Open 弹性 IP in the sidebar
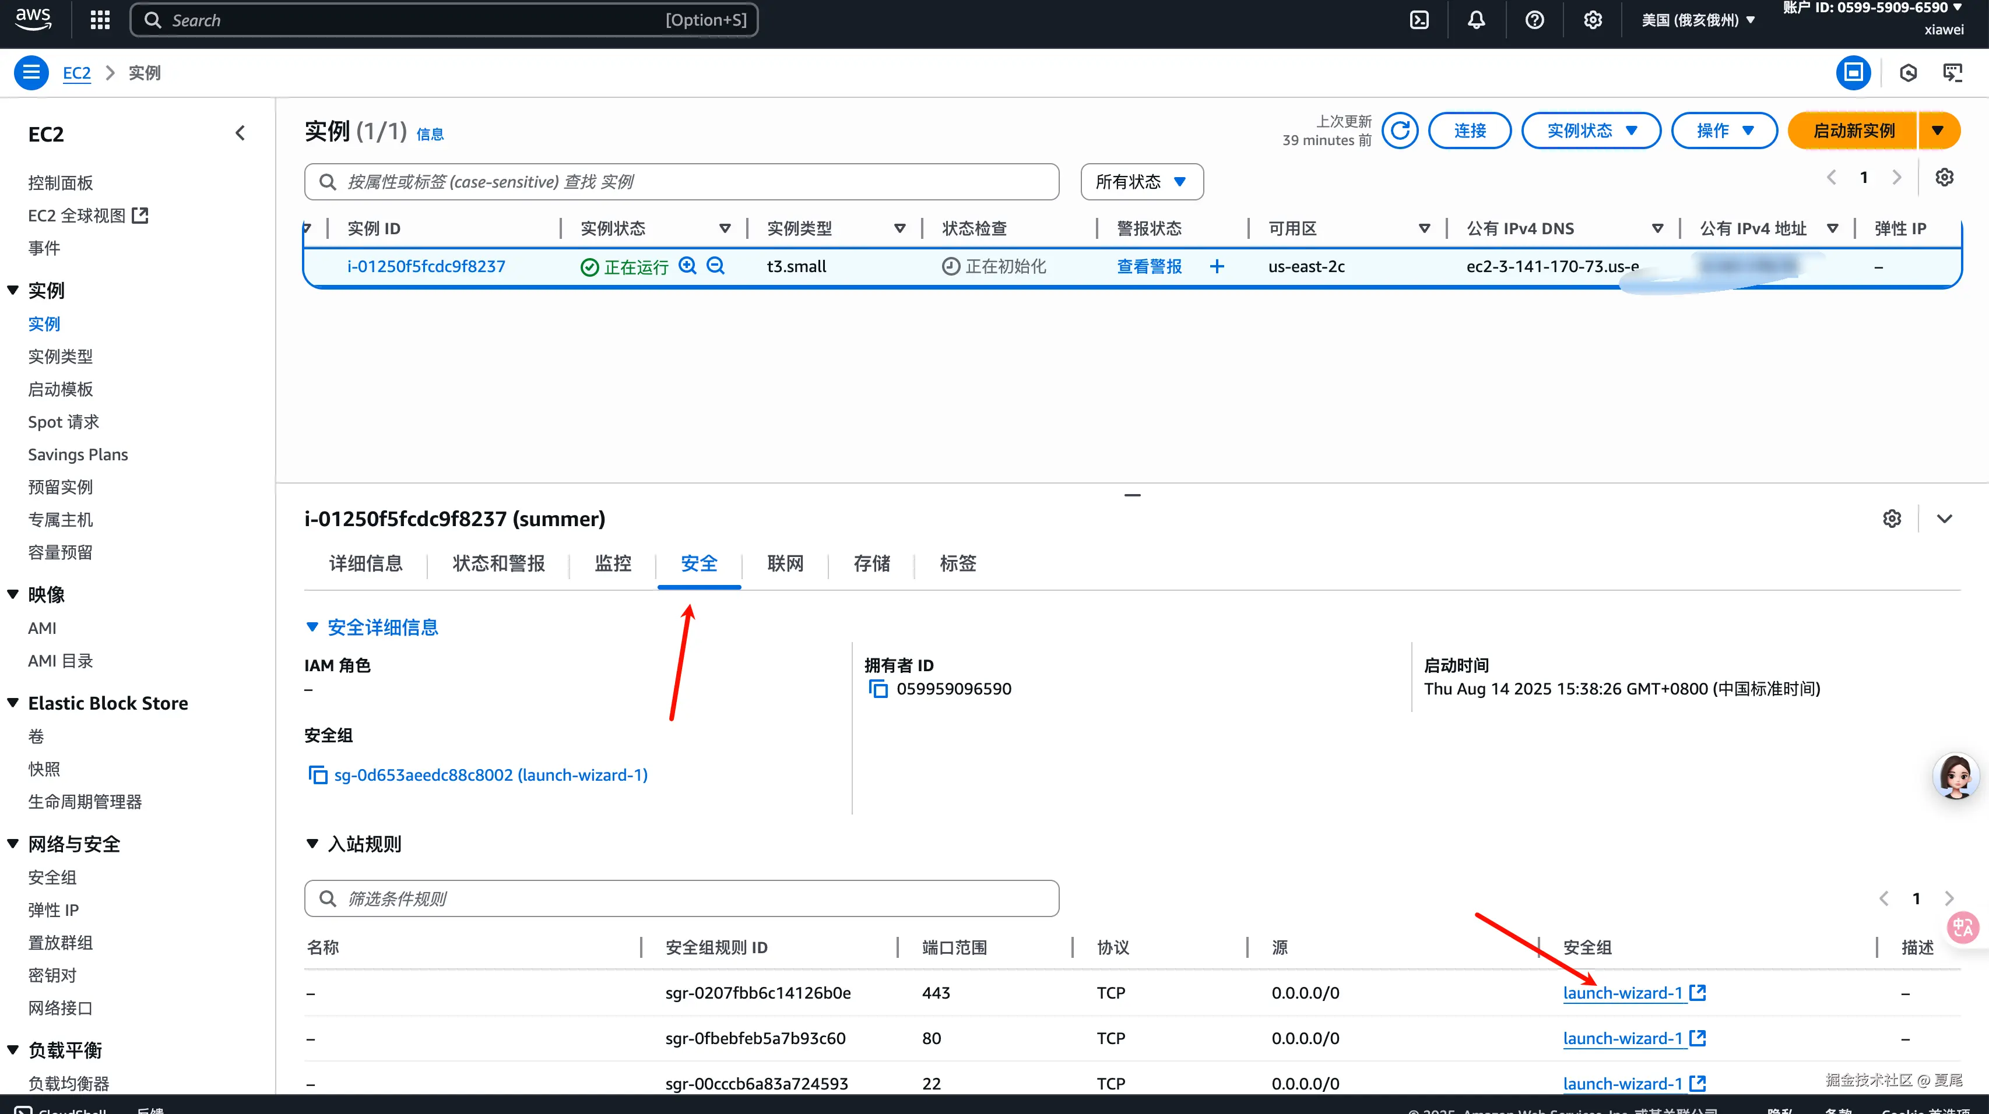 [x=53, y=909]
